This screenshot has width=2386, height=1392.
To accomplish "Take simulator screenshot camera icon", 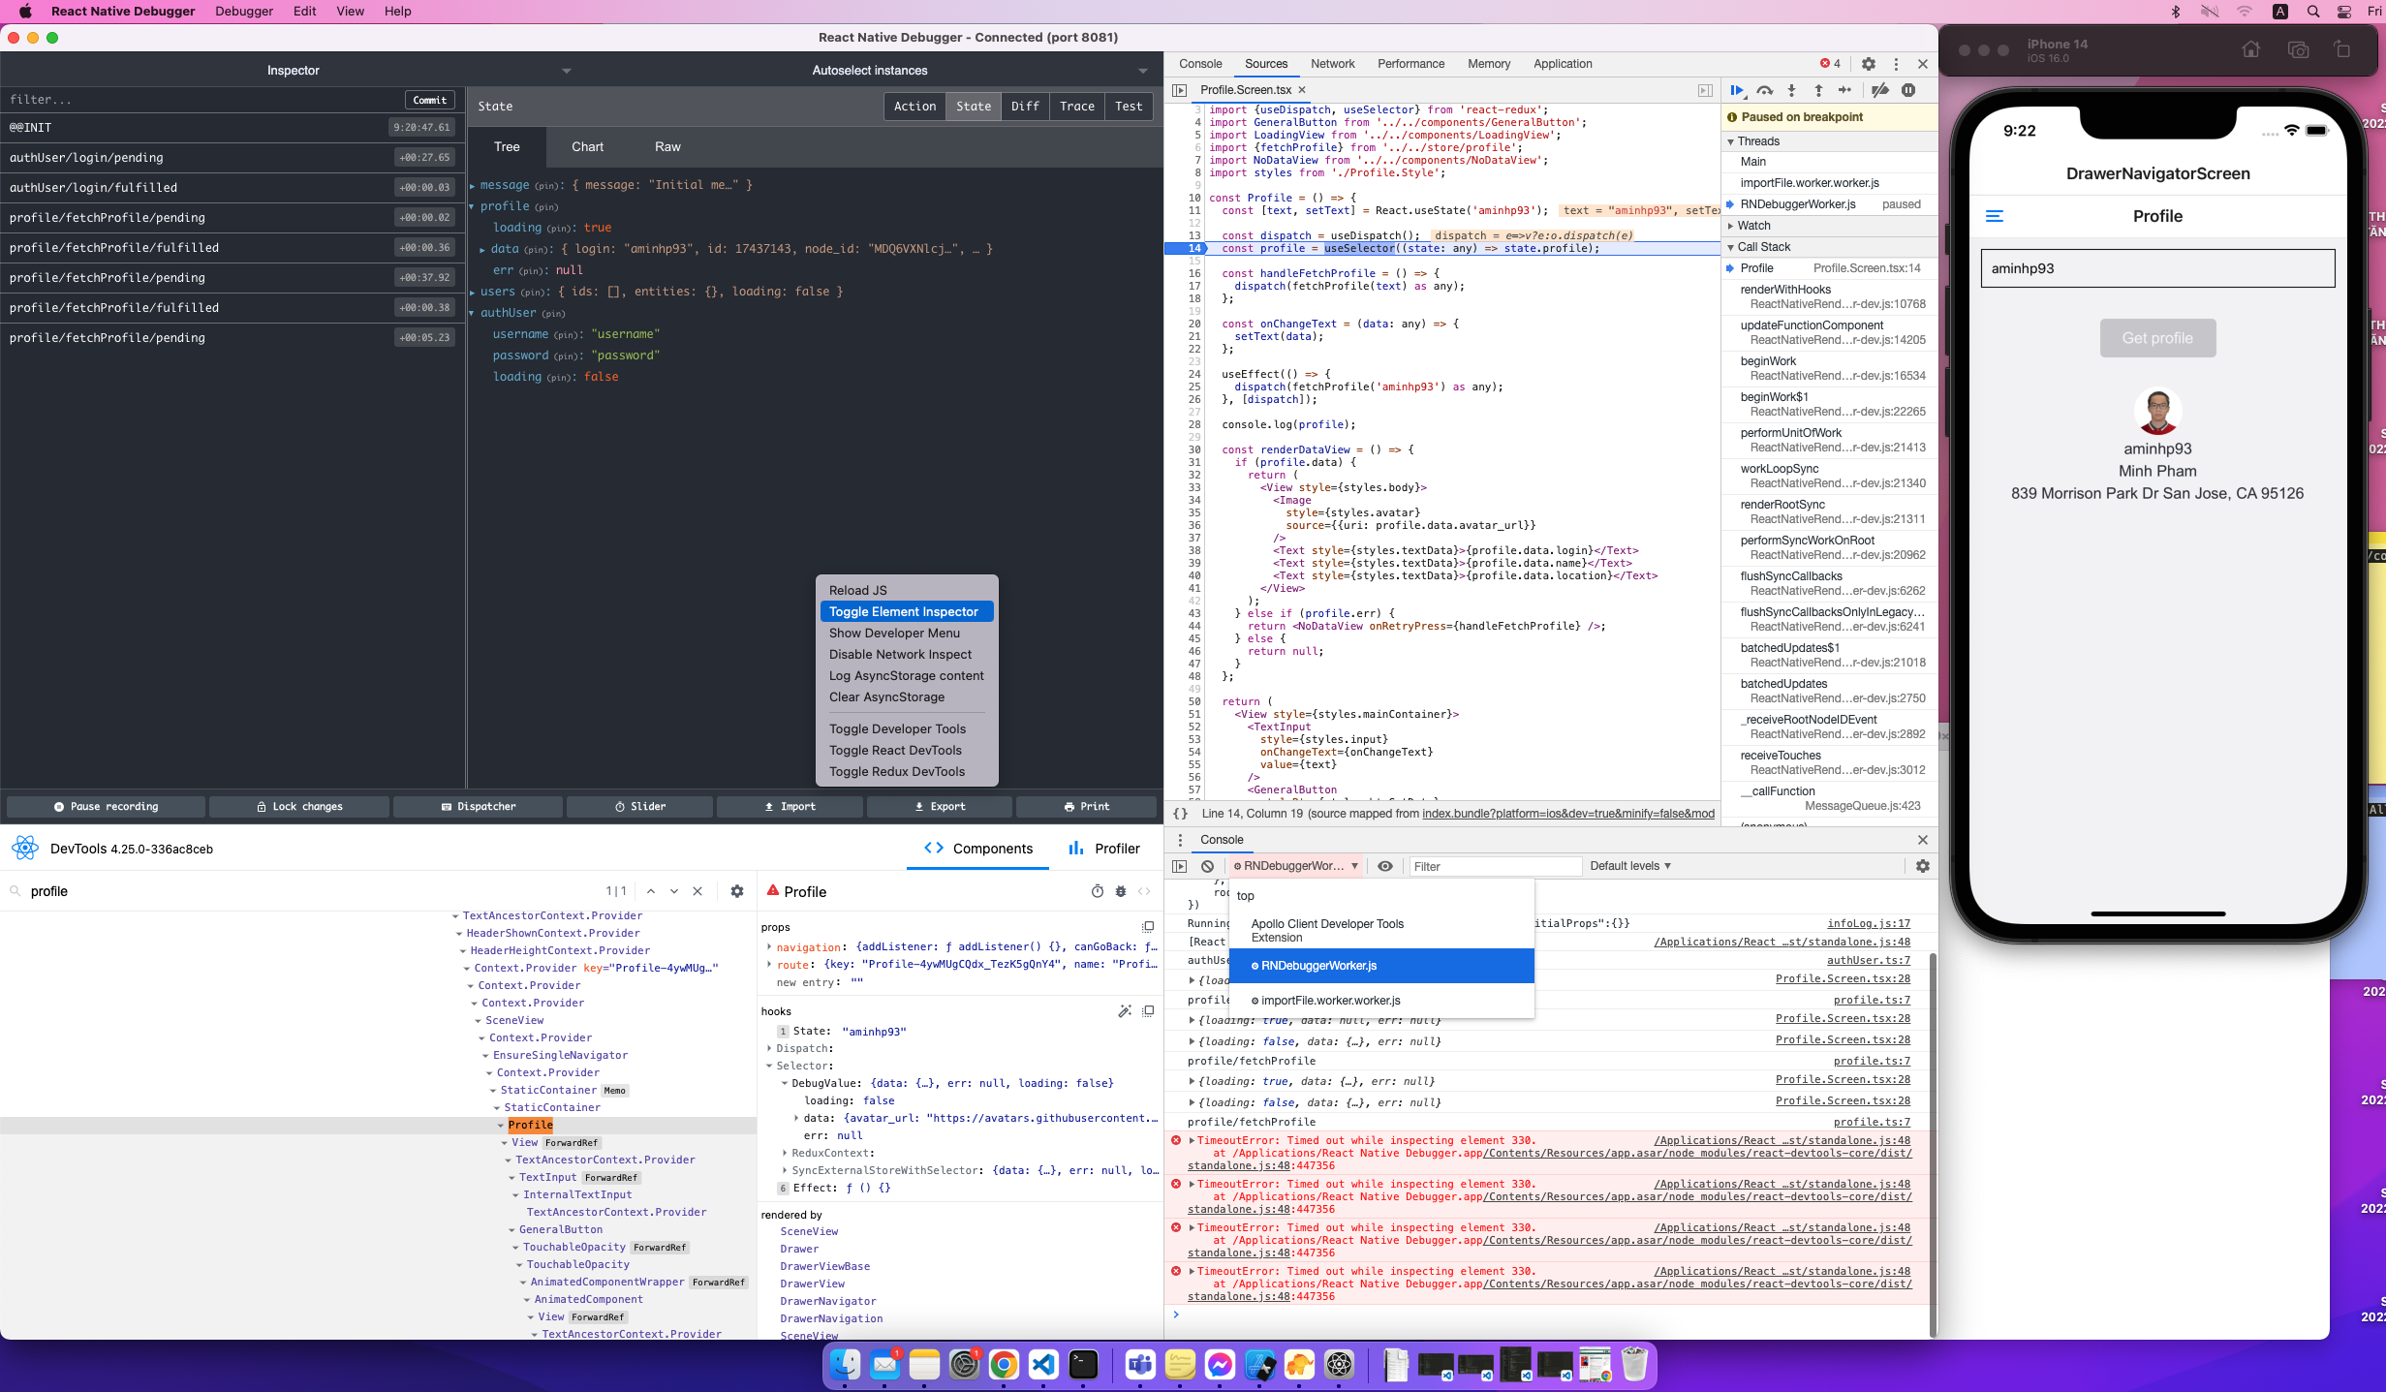I will (2298, 50).
